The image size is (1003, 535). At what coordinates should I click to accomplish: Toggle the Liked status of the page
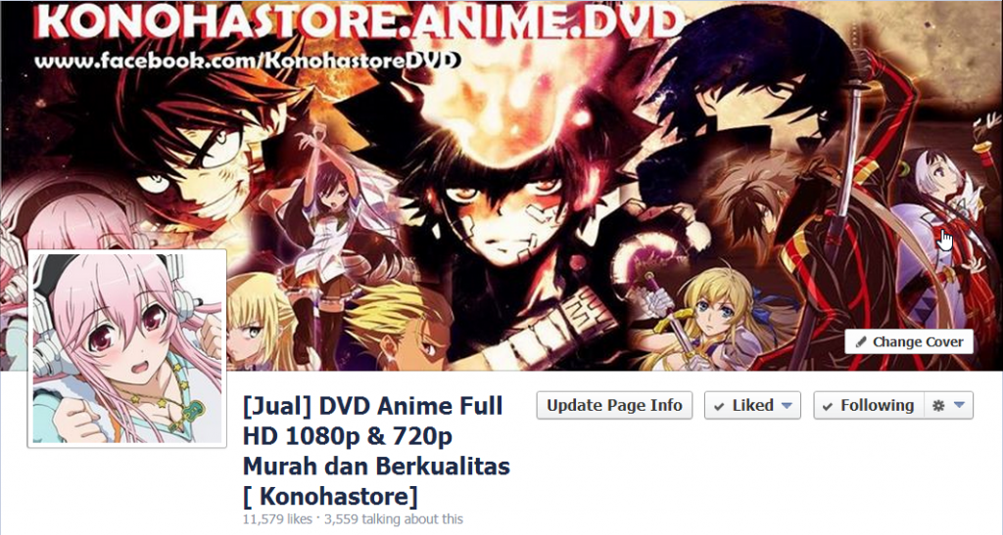752,405
